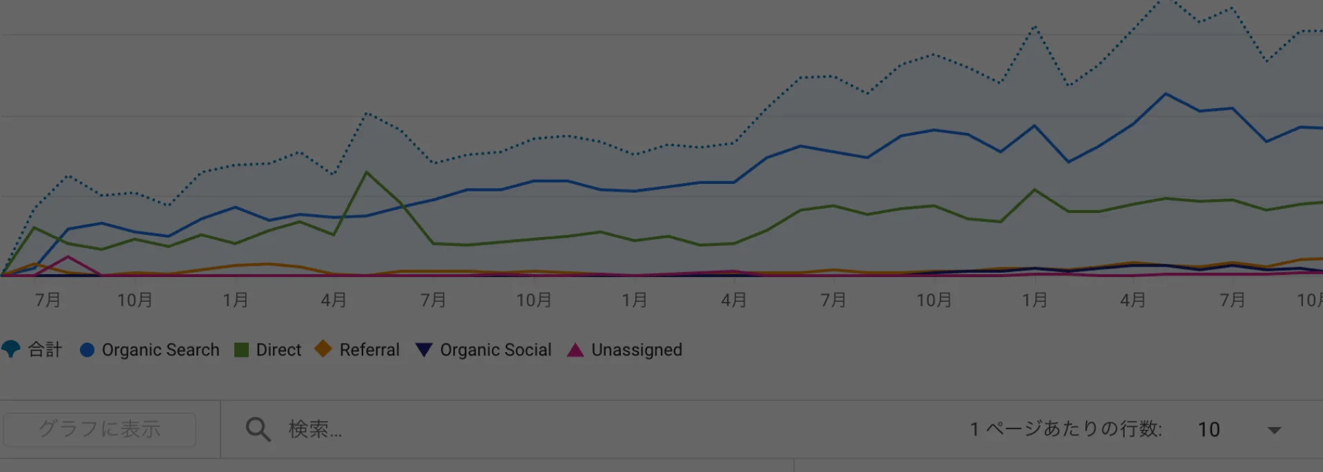
Task: Click the pink triangle Unassigned marker
Action: pos(575,350)
